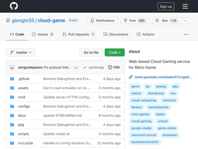
Task: Open the pkg directory
Action: pos(21,125)
